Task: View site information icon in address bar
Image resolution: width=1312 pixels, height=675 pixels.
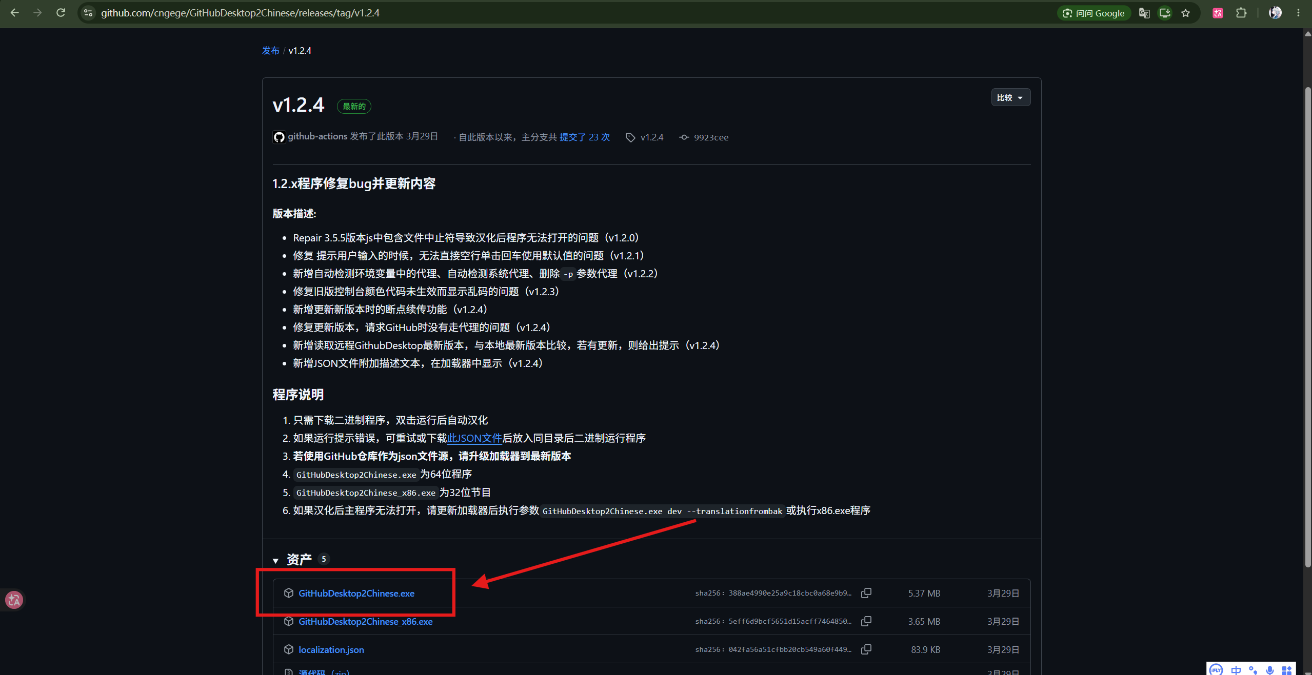Action: click(x=88, y=13)
